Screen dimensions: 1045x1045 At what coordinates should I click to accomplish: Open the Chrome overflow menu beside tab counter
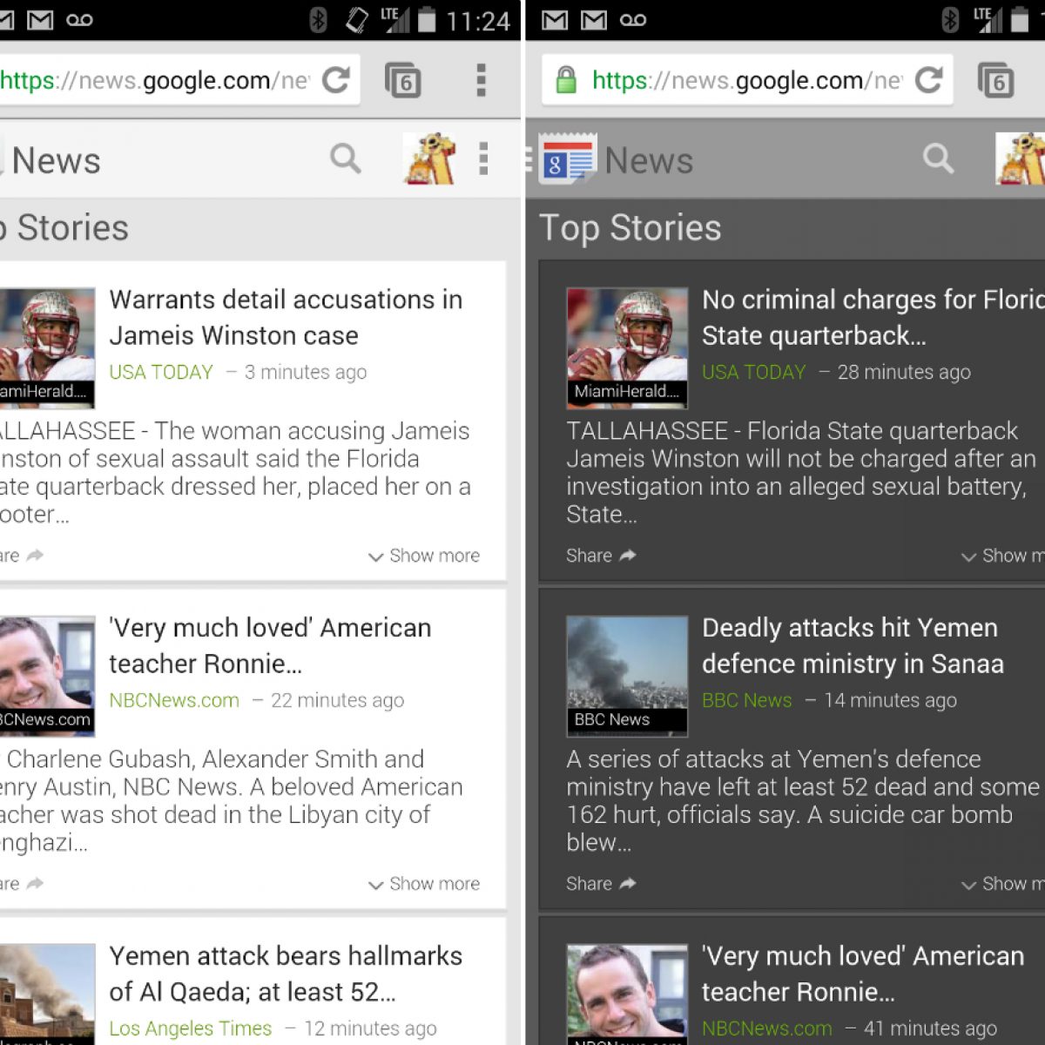click(481, 80)
